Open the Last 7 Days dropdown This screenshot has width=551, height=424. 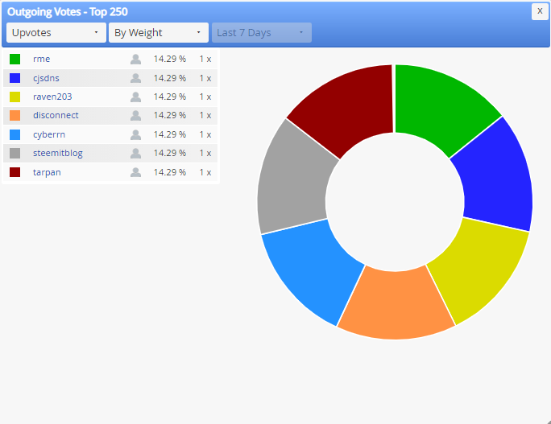point(262,33)
